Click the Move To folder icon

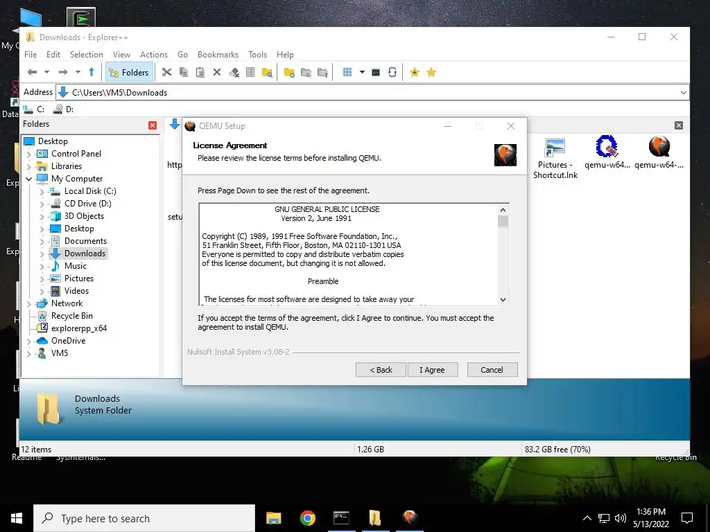click(322, 72)
